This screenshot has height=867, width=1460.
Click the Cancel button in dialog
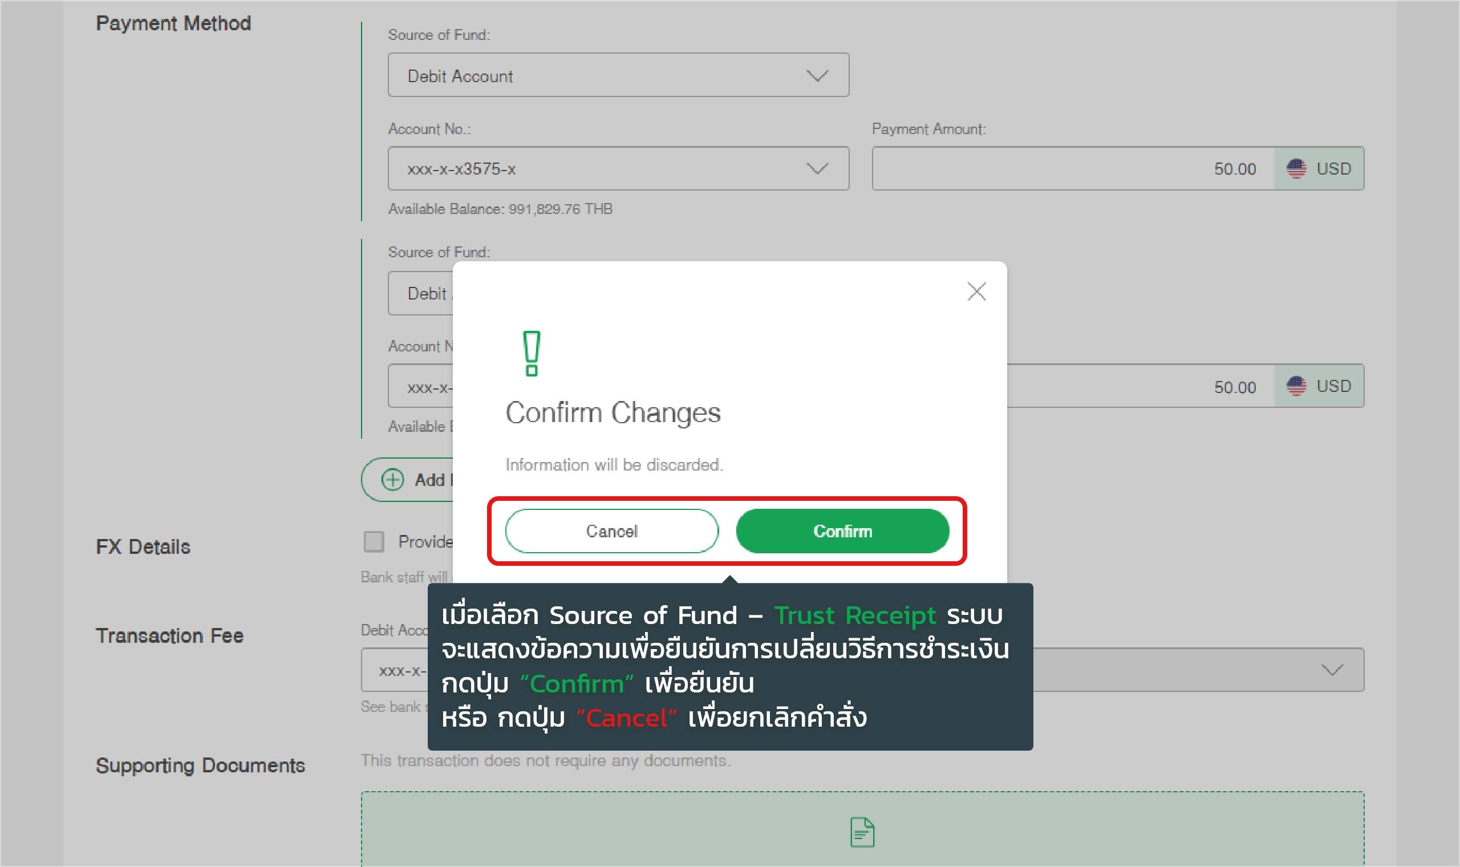click(611, 531)
